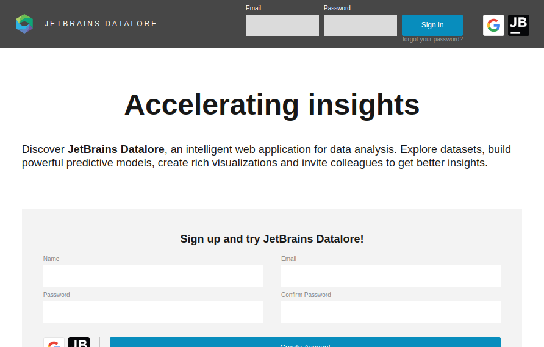Focus the header Email input field
Image resolution: width=544 pixels, height=347 pixels.
pos(282,26)
